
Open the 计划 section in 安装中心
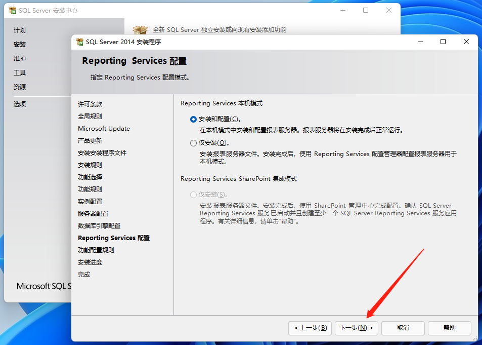click(x=20, y=30)
